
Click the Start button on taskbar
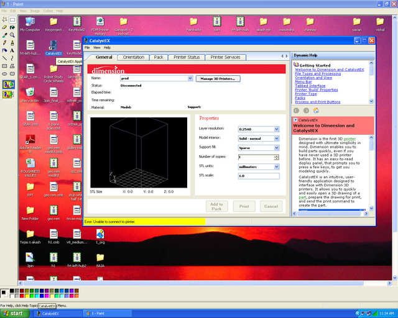pos(15,314)
